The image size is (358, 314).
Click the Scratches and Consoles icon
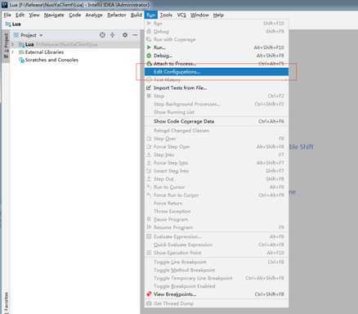tap(21, 61)
